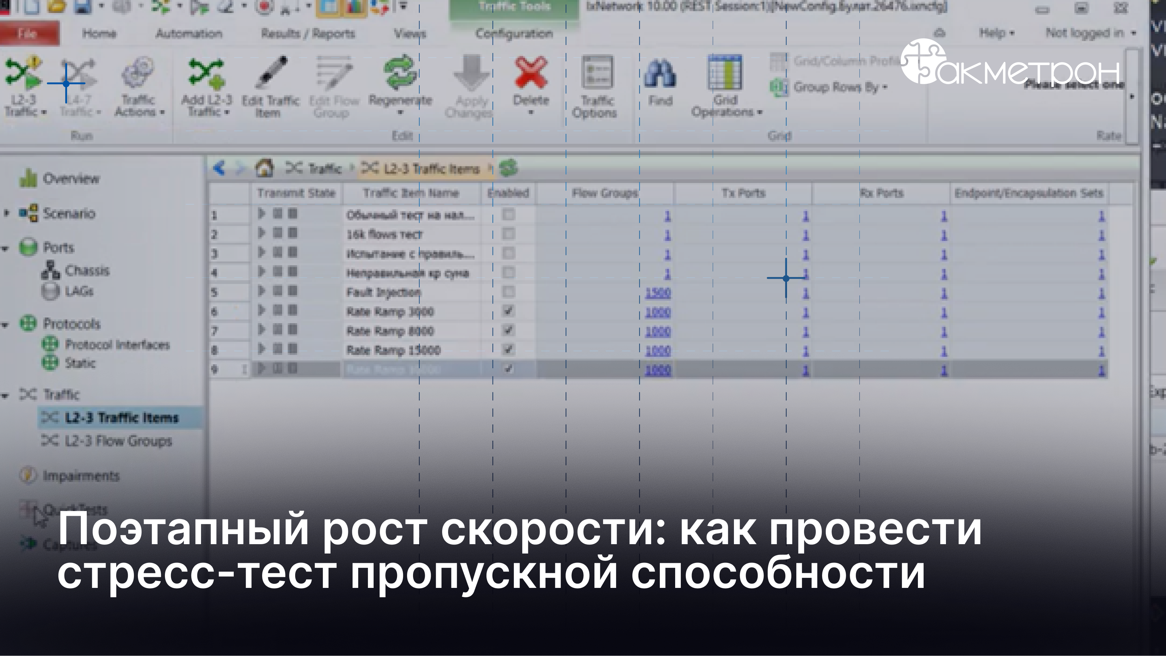Click the red Delete icon
This screenshot has width=1166, height=656.
pyautogui.click(x=531, y=72)
